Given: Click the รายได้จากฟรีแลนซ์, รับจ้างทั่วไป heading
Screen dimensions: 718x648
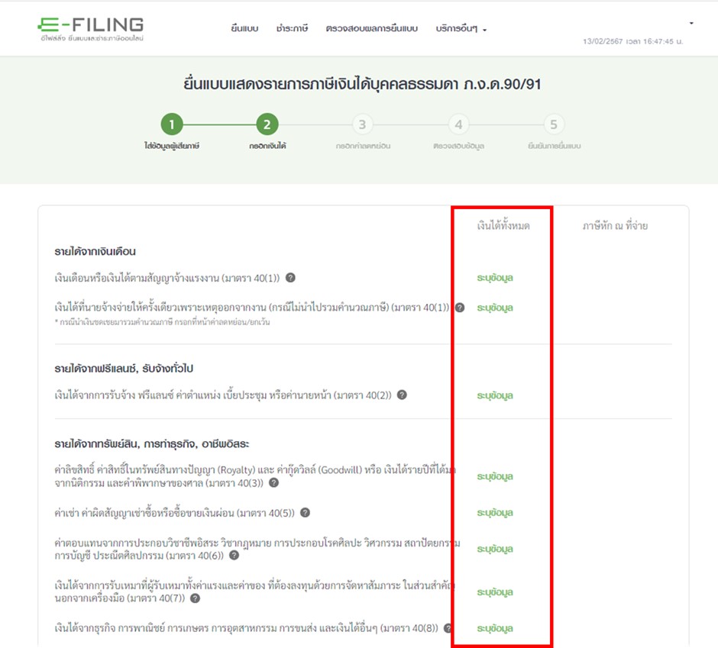Looking at the screenshot, I should (x=124, y=369).
